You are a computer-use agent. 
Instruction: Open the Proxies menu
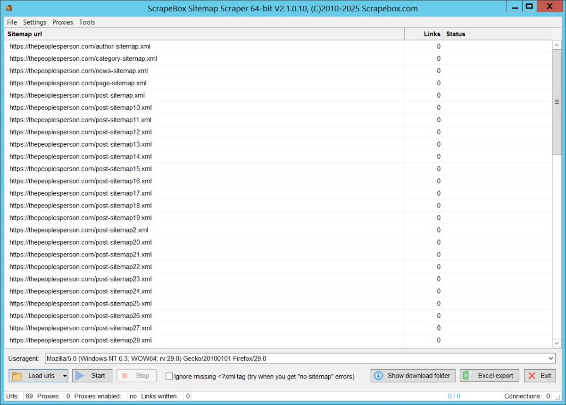[63, 22]
